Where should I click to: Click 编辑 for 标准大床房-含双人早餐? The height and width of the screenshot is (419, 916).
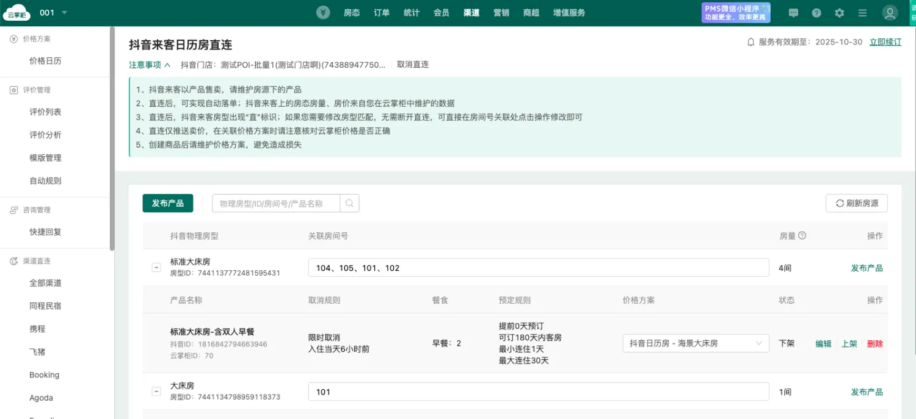(x=823, y=343)
